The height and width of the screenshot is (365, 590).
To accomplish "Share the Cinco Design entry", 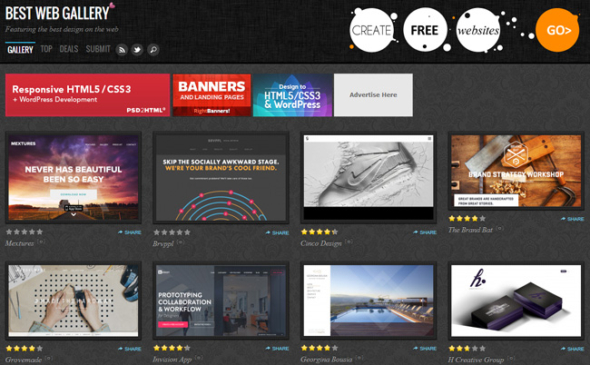I will pos(425,232).
